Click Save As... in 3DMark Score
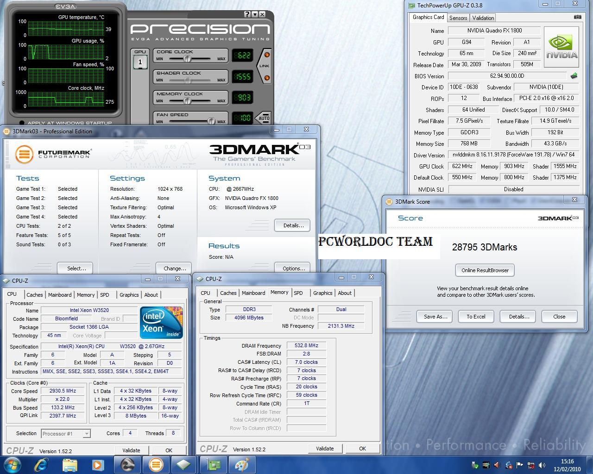Screen dimensions: 593x474 (x=435, y=317)
